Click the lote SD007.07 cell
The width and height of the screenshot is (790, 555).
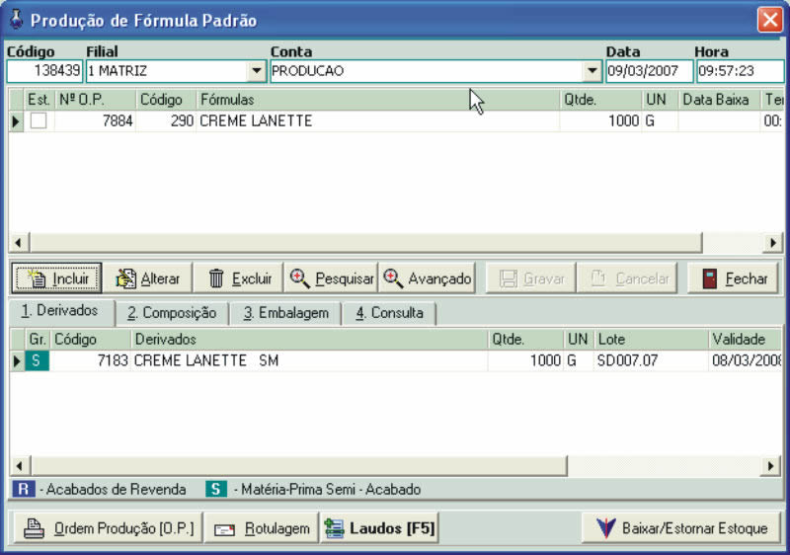tap(651, 360)
